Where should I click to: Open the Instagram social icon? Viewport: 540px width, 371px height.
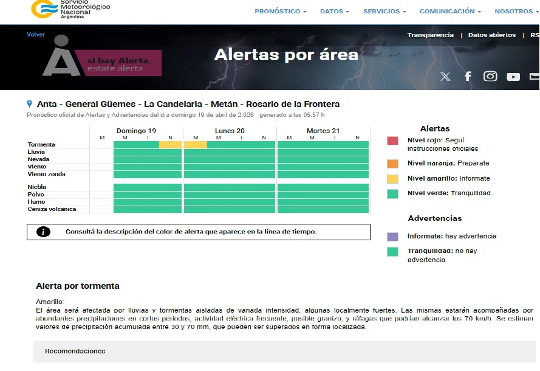[x=490, y=76]
